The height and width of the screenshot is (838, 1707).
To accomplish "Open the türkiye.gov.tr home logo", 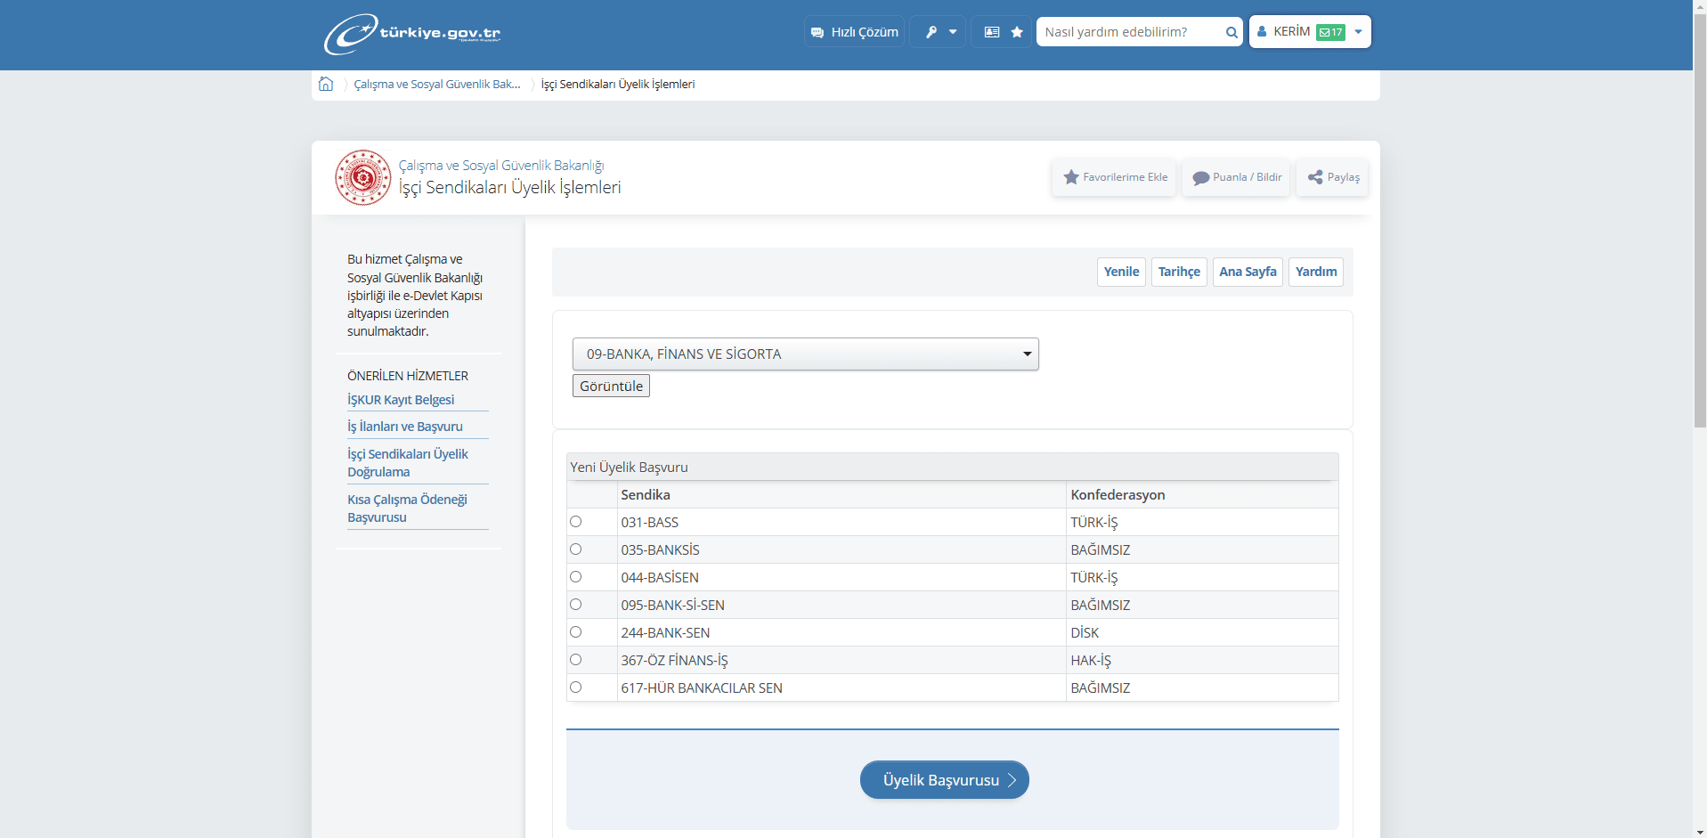I will pyautogui.click(x=412, y=34).
